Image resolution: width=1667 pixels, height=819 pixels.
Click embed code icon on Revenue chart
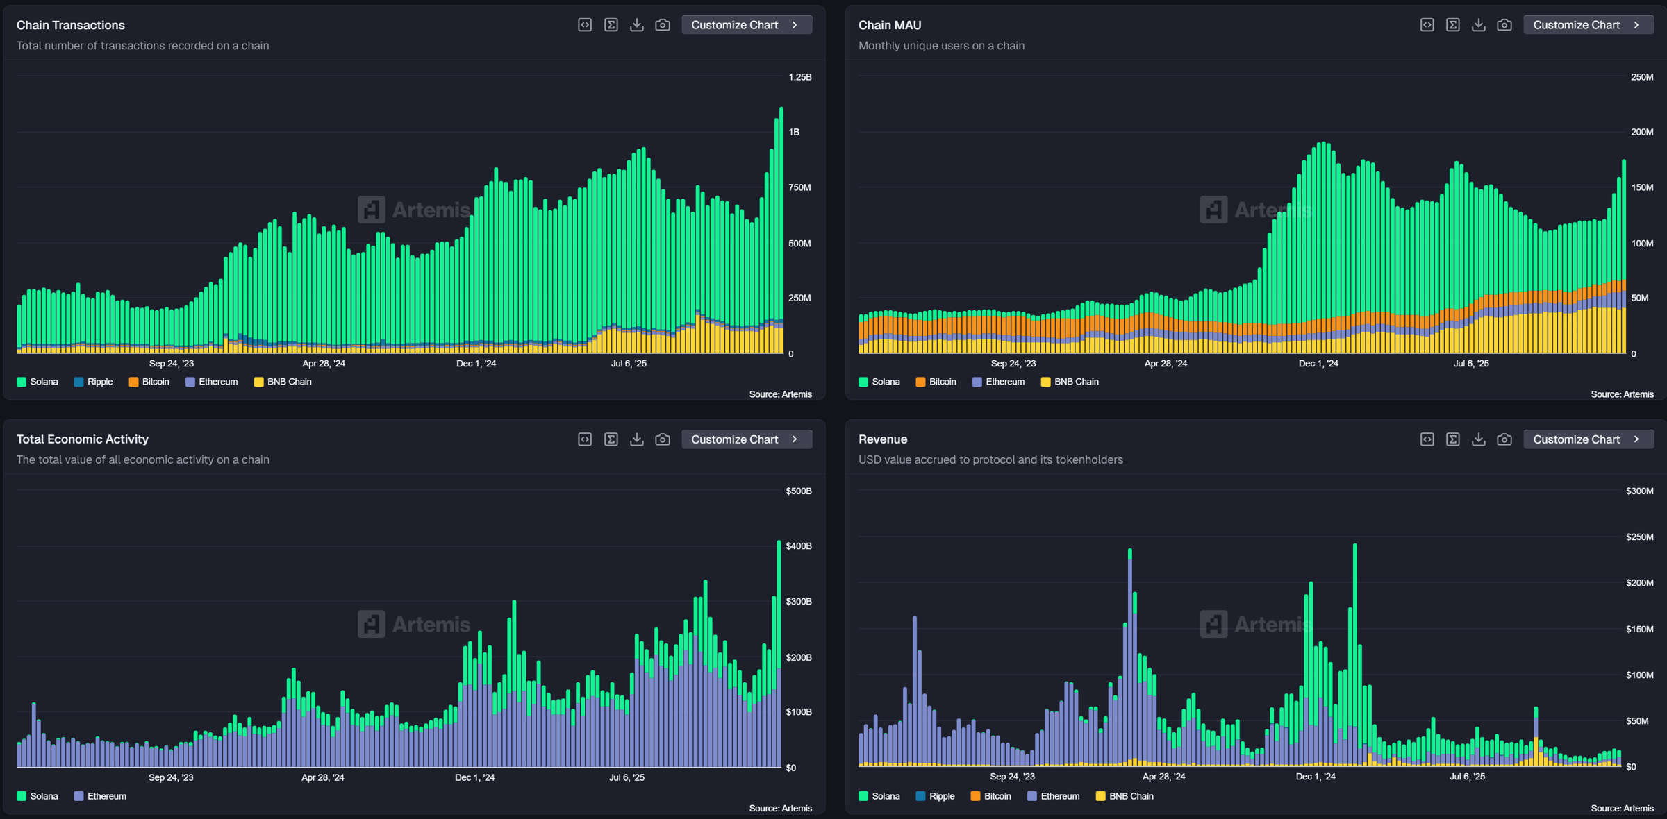point(1427,439)
